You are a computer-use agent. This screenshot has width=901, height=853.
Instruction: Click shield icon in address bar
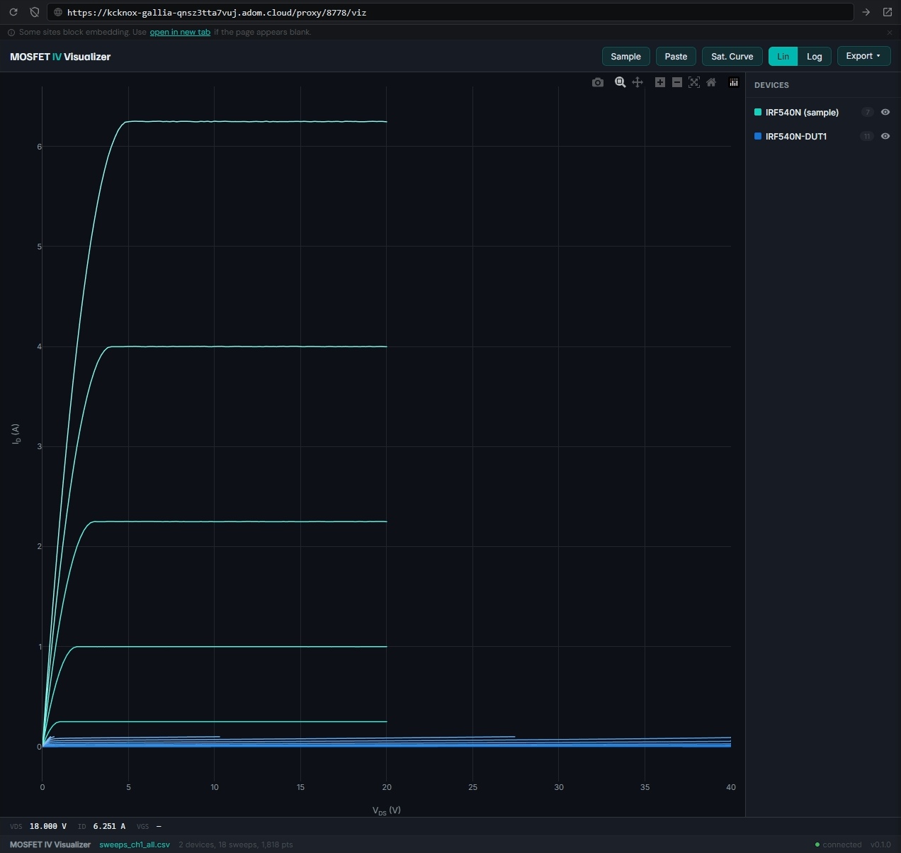point(35,12)
